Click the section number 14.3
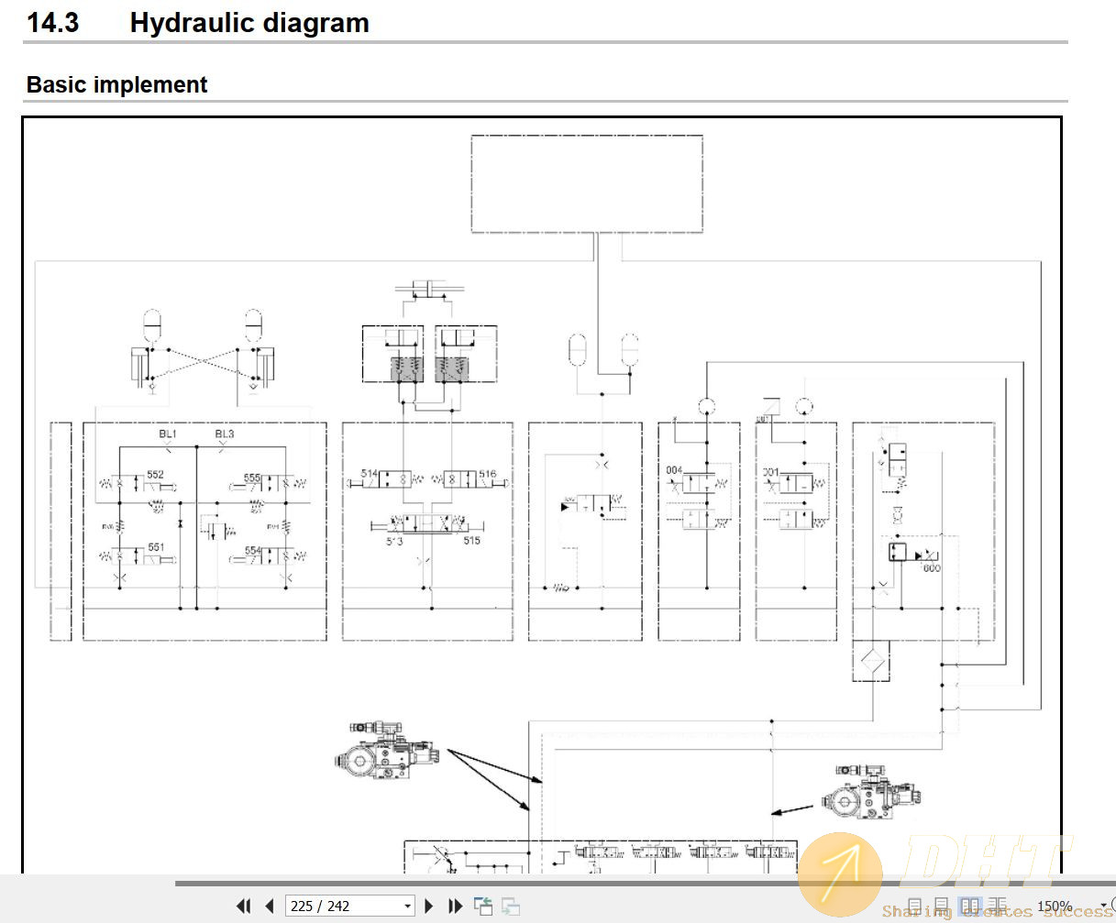1116x923 pixels. pyautogui.click(x=53, y=23)
